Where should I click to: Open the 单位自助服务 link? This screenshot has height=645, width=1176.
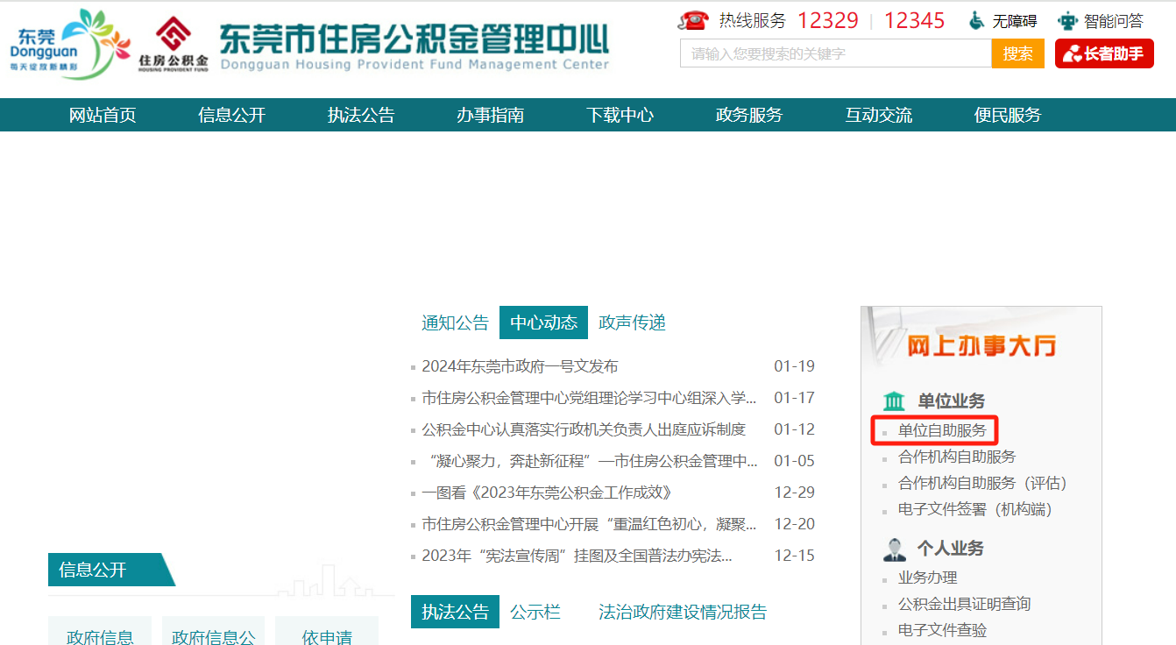tap(942, 430)
